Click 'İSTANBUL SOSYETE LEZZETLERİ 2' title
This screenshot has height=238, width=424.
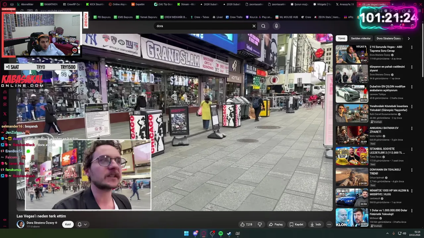tap(387, 151)
